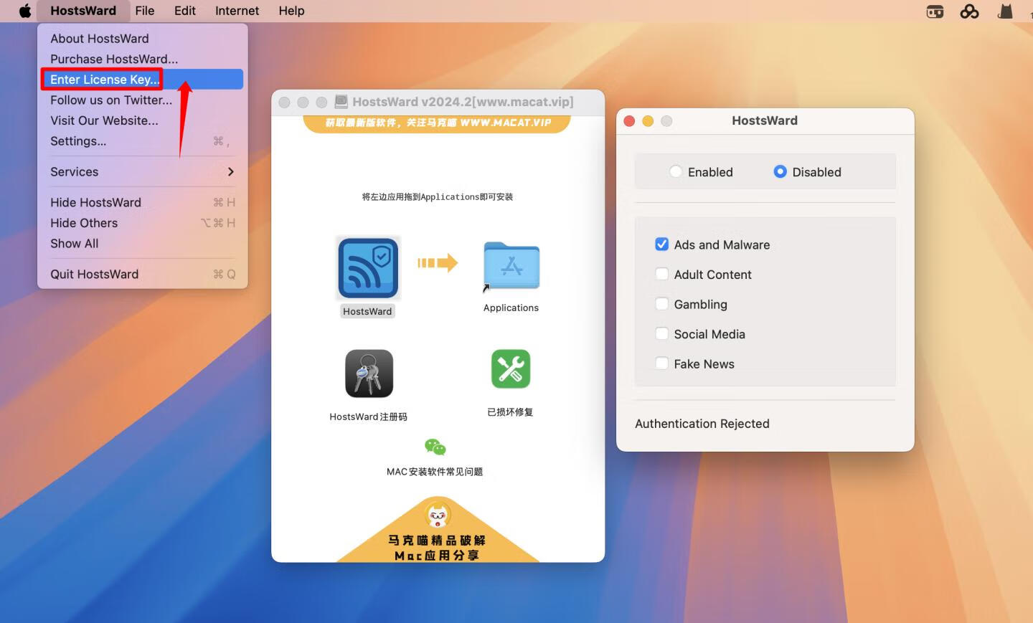Click the cat icon in menu bar

1006,11
